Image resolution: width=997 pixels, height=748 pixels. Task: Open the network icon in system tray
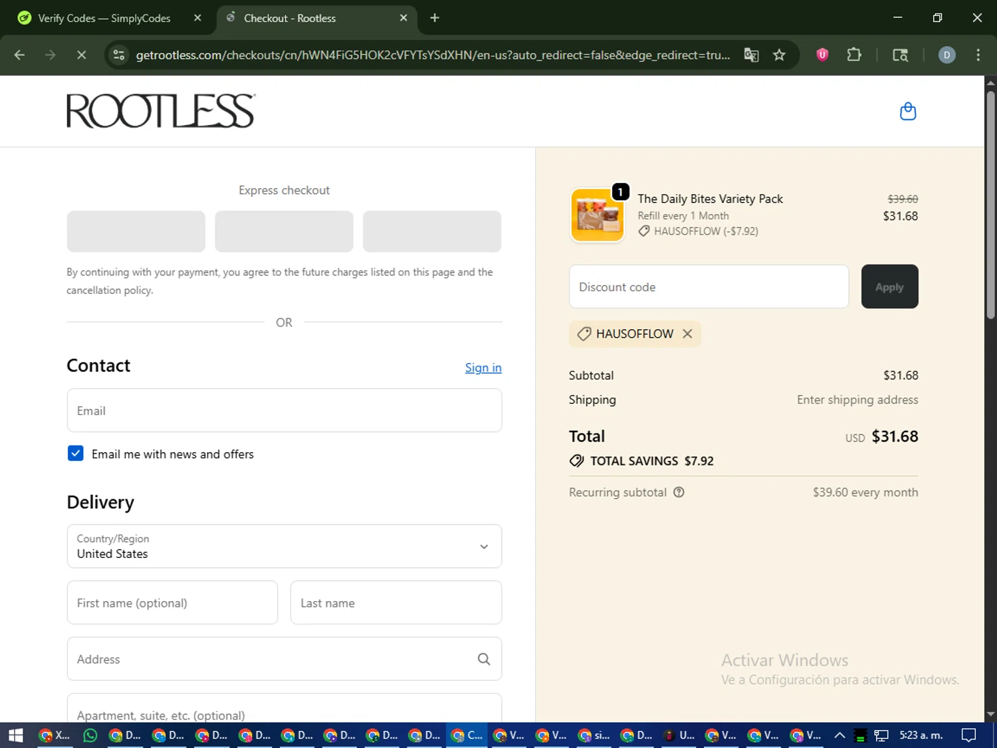click(x=881, y=735)
